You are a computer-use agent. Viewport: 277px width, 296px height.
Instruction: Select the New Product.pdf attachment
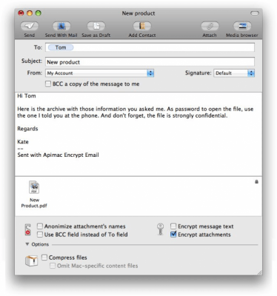[34, 194]
